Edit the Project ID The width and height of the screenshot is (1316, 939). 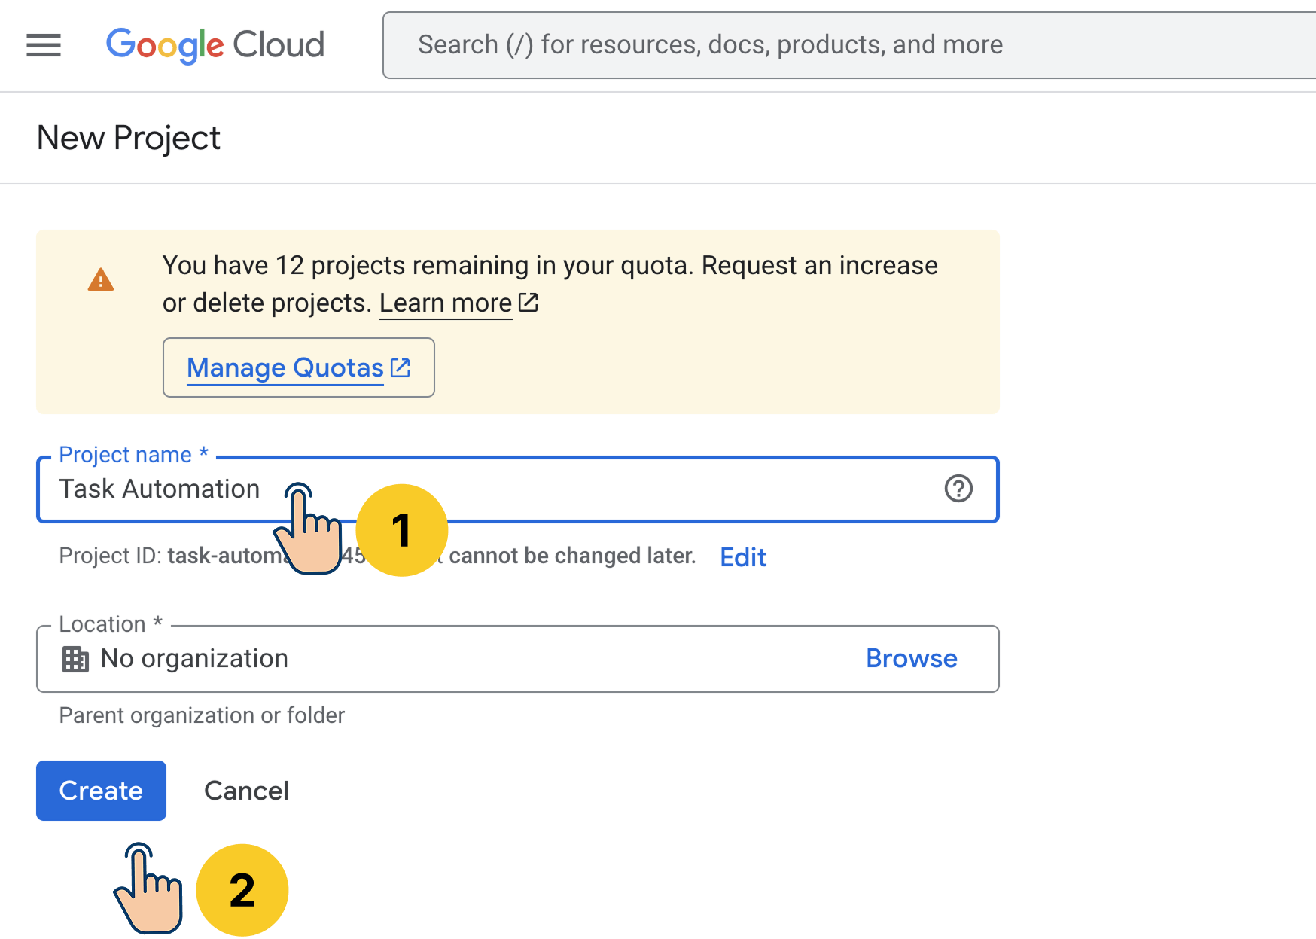point(743,557)
